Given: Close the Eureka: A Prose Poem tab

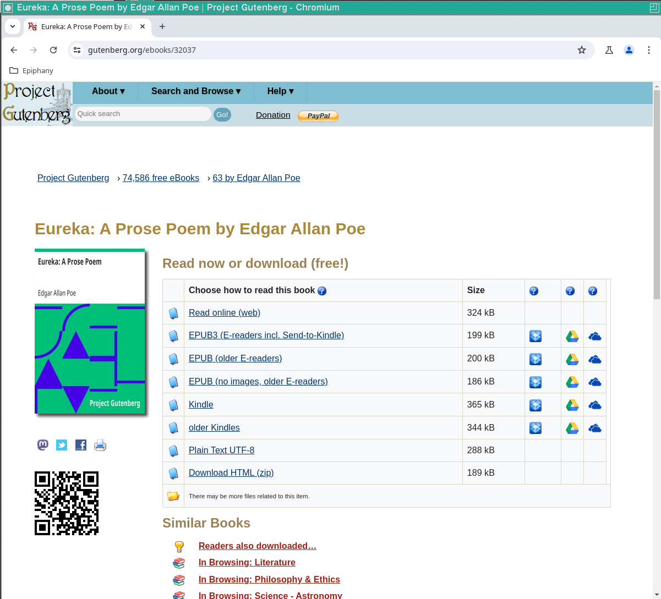Looking at the screenshot, I should click(143, 26).
